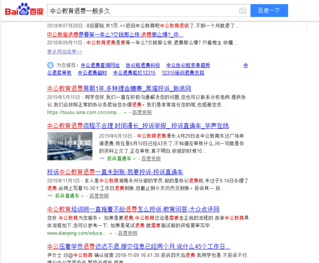The image size is (319, 263).
Task: Click snippet text dated 2018年11月1日
Action: click(148, 184)
